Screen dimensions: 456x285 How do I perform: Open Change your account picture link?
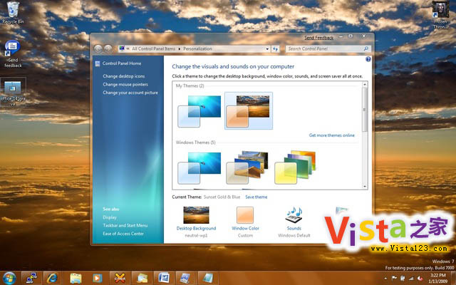[130, 93]
